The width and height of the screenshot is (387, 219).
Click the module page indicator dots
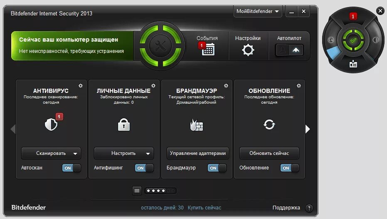160,191
